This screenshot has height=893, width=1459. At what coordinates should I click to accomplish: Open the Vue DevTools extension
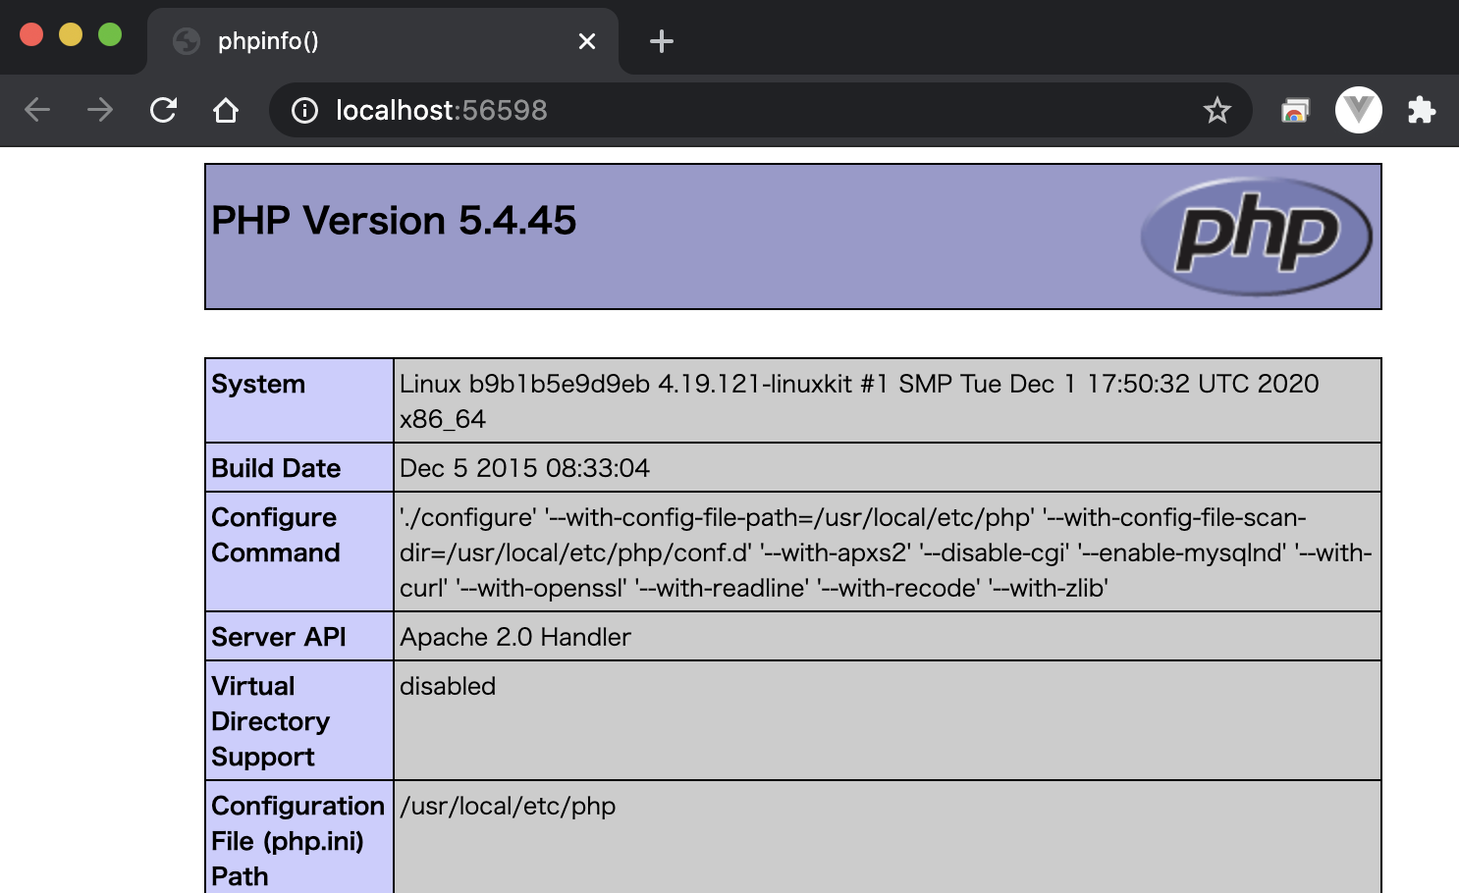click(1359, 110)
